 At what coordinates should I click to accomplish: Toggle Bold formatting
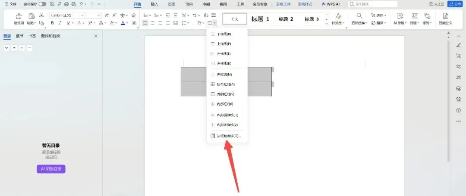point(52,23)
